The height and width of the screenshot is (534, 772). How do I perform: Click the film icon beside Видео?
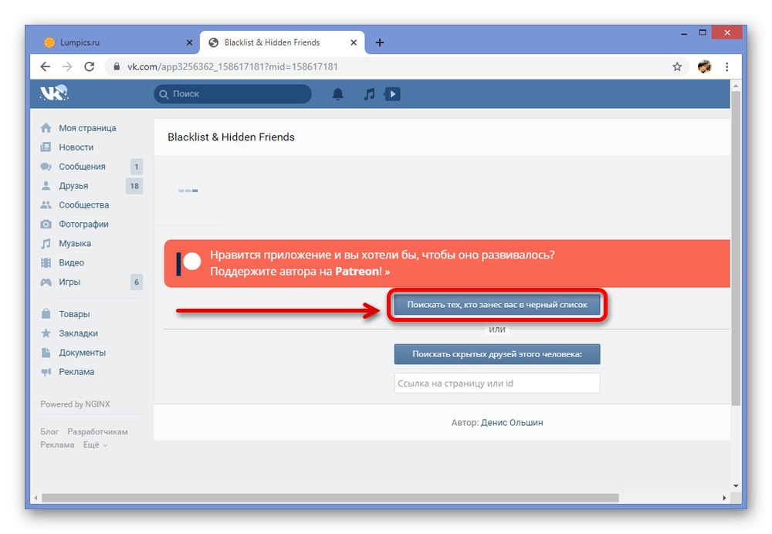pos(46,262)
